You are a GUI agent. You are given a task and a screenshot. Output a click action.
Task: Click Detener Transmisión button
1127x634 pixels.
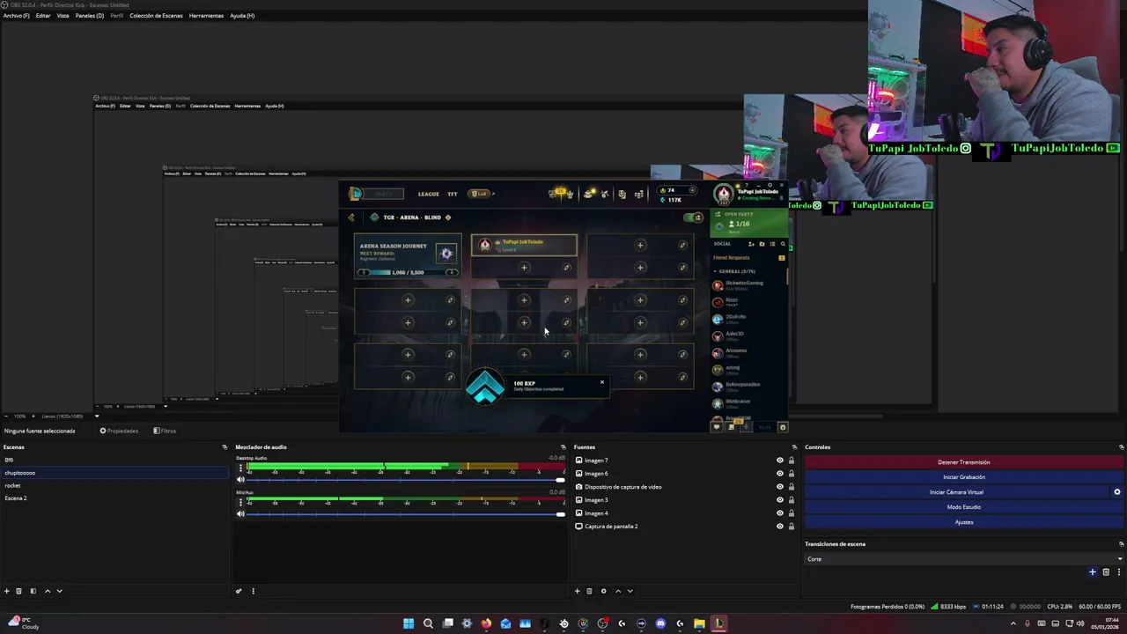point(964,462)
